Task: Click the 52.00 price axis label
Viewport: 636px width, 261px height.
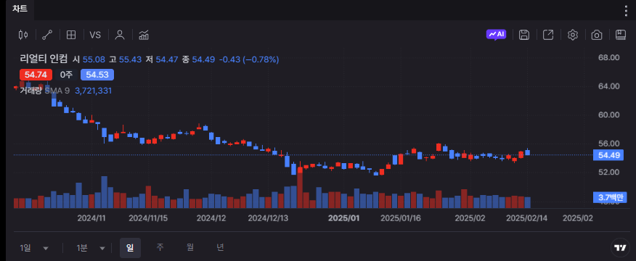Action: pyautogui.click(x=609, y=173)
